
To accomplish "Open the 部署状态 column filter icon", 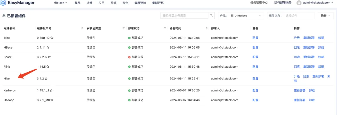I will (165, 28).
